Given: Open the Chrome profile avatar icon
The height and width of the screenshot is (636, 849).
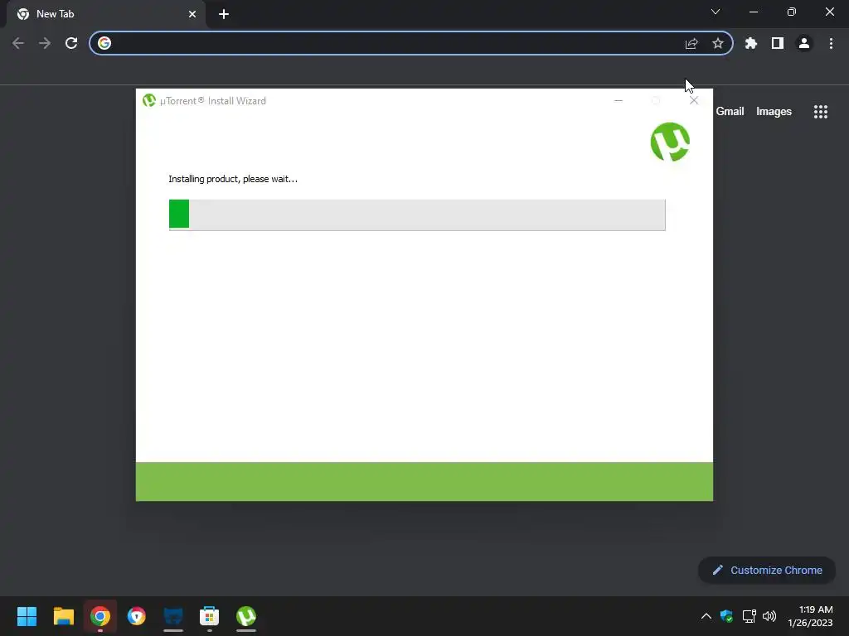Looking at the screenshot, I should pos(804,43).
